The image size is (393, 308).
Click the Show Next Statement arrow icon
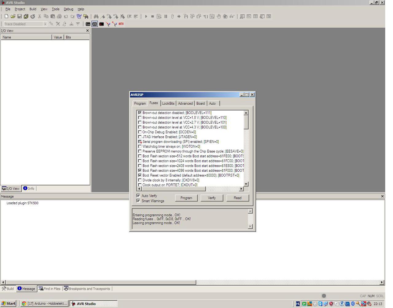[179, 17]
